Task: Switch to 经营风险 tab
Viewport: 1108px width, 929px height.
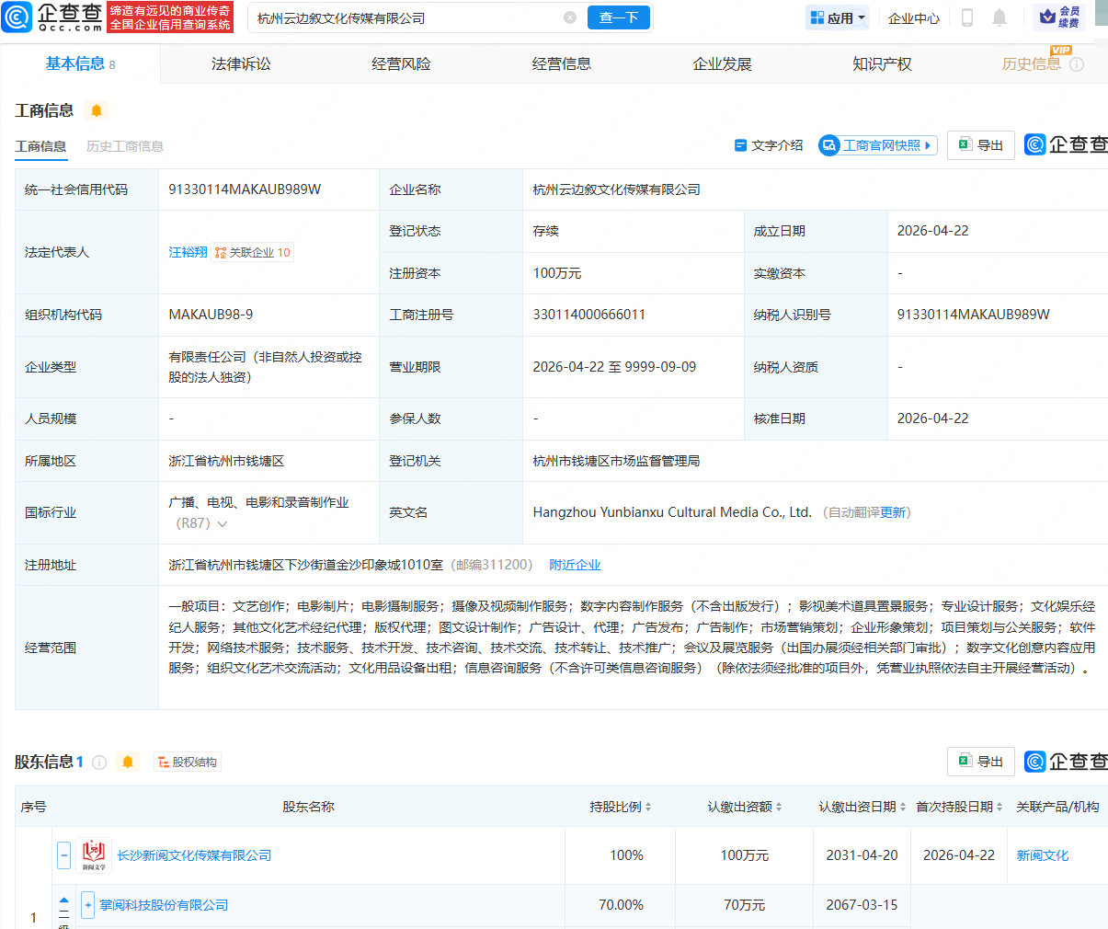Action: pos(401,63)
